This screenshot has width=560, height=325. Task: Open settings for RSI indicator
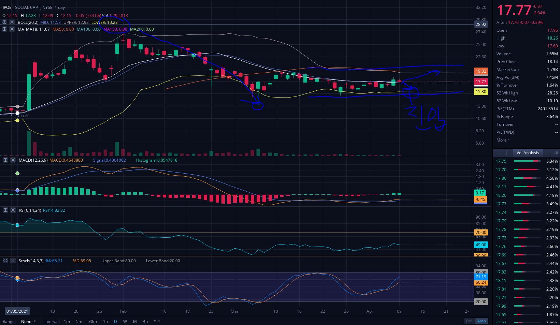[5, 210]
